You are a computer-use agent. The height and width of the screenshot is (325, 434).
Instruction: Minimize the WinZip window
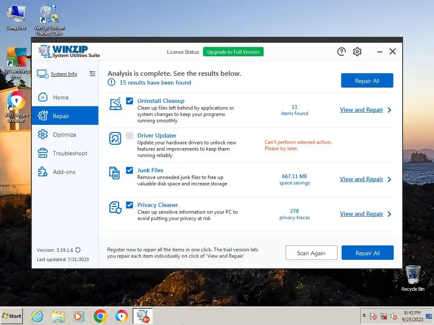379,52
